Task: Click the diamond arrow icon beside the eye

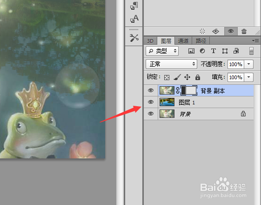Action: point(215,31)
